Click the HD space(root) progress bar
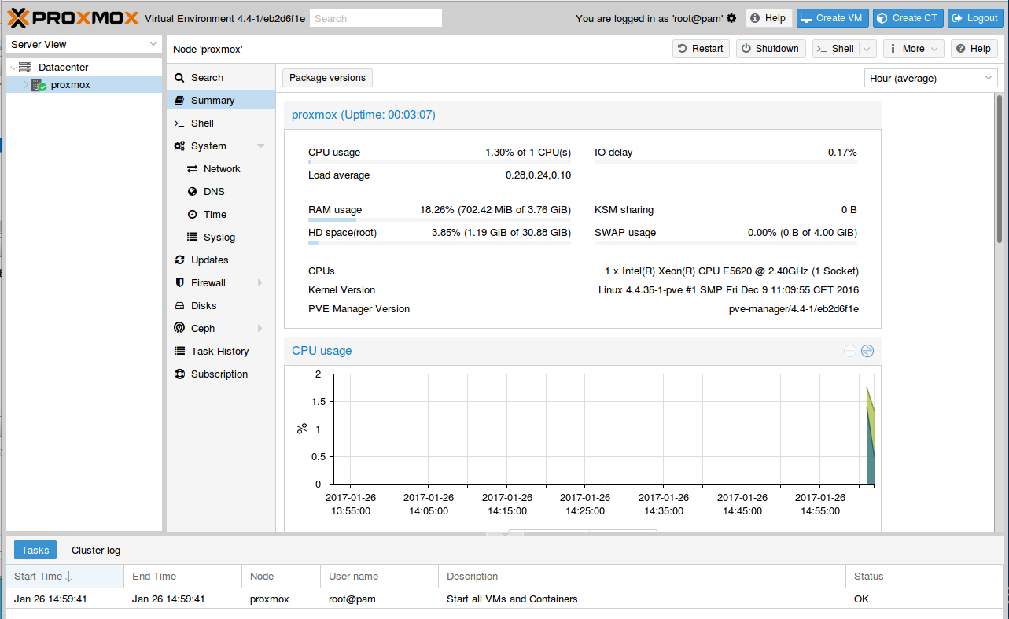The image size is (1009, 619). [440, 243]
